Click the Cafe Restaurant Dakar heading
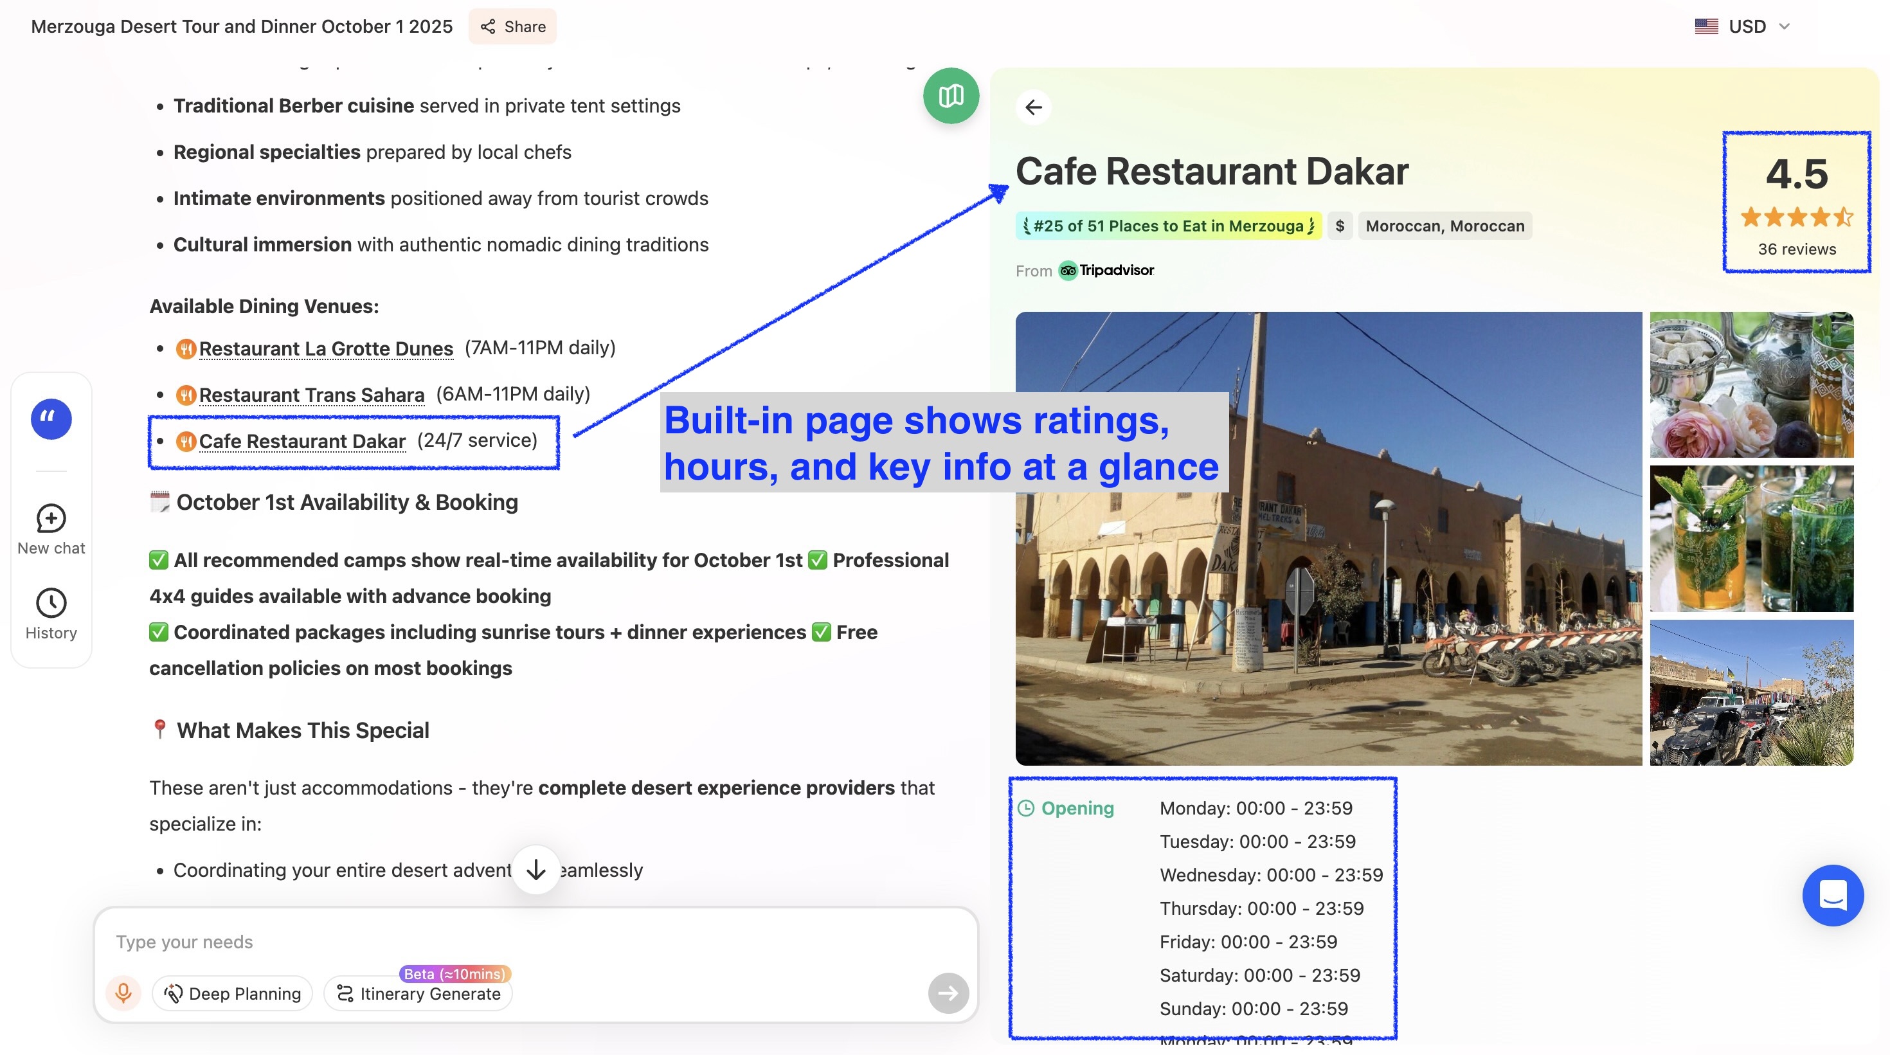The image size is (1890, 1055). [x=1211, y=171]
